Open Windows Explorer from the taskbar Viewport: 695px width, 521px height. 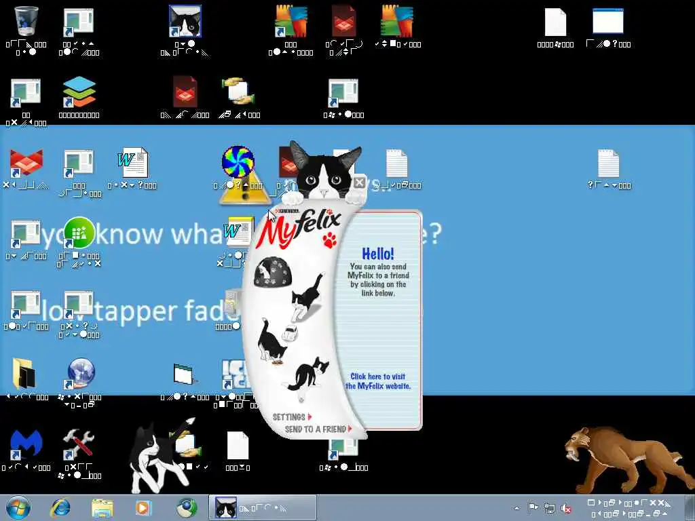pos(102,507)
